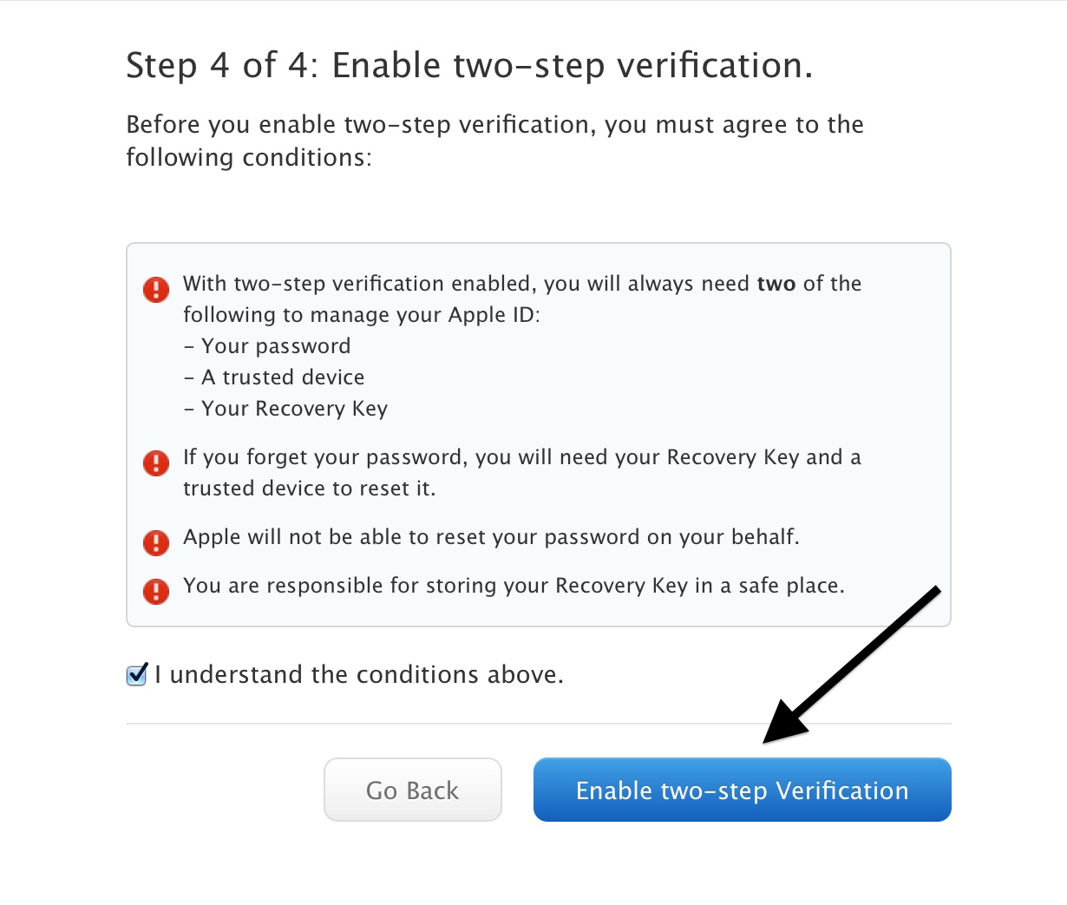Image resolution: width=1067 pixels, height=905 pixels.
Task: Click the warning icon beside the forgotten password condition
Action: point(156,462)
